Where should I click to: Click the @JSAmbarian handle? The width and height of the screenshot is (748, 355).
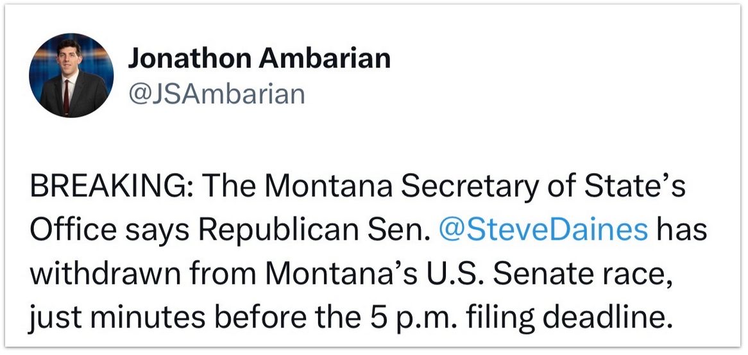[x=216, y=94]
